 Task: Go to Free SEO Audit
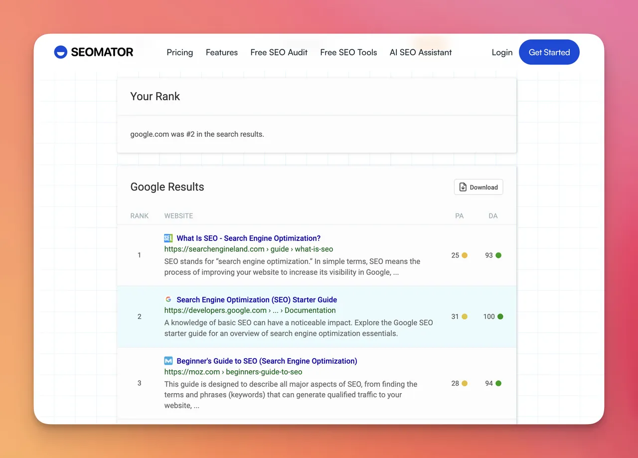[x=279, y=52]
